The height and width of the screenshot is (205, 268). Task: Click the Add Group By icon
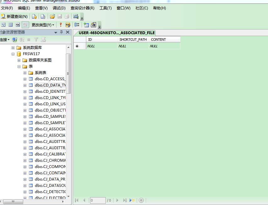[77, 25]
